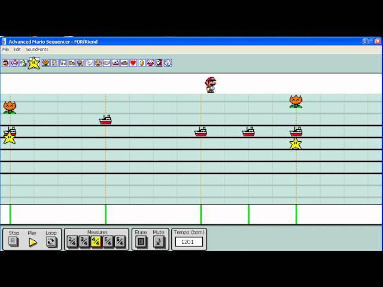The height and width of the screenshot is (287, 383).
Task: Minimize the Advanced Mario Sequencer window
Action: (x=365, y=41)
